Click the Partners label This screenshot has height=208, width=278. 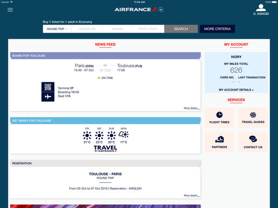click(x=219, y=147)
